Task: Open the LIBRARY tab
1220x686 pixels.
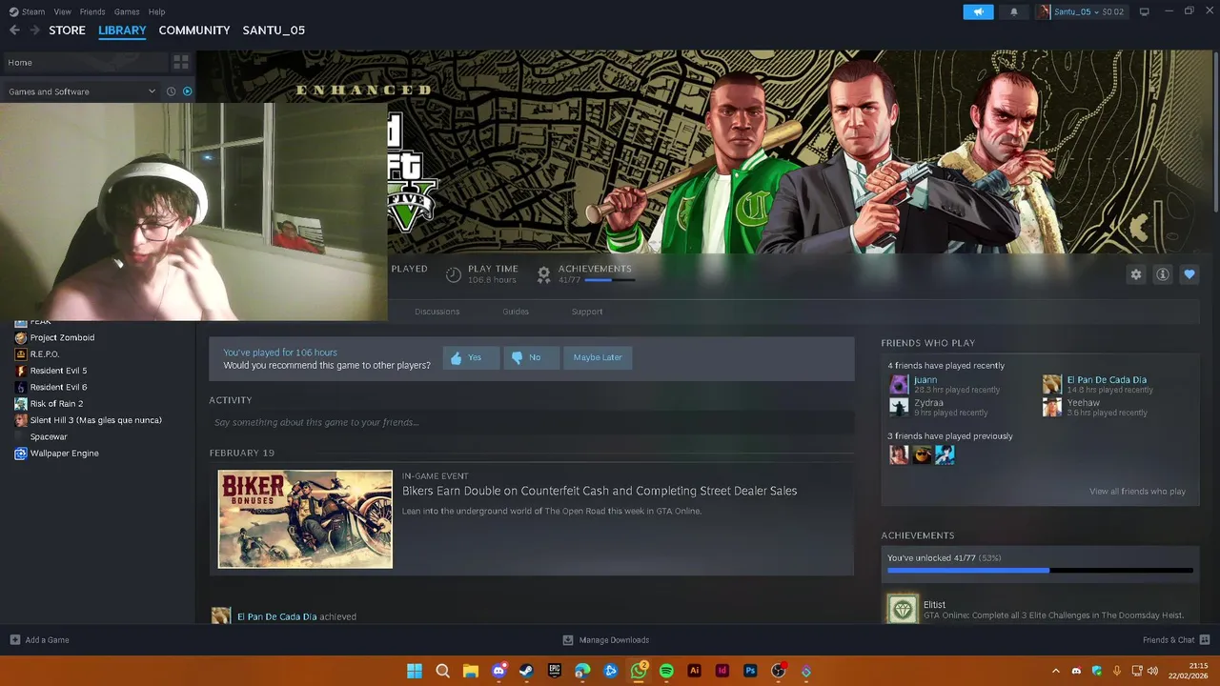Action: (x=122, y=30)
